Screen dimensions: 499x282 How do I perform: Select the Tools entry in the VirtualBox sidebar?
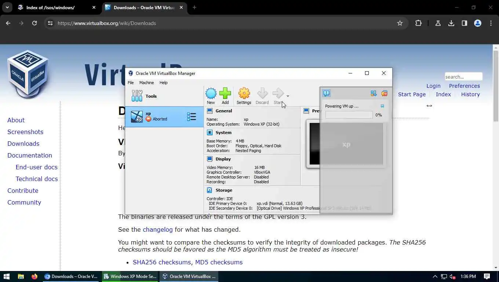pos(164,96)
